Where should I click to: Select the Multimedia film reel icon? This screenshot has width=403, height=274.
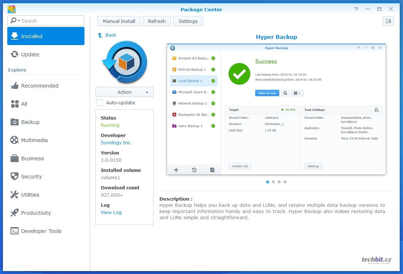[x=15, y=140]
